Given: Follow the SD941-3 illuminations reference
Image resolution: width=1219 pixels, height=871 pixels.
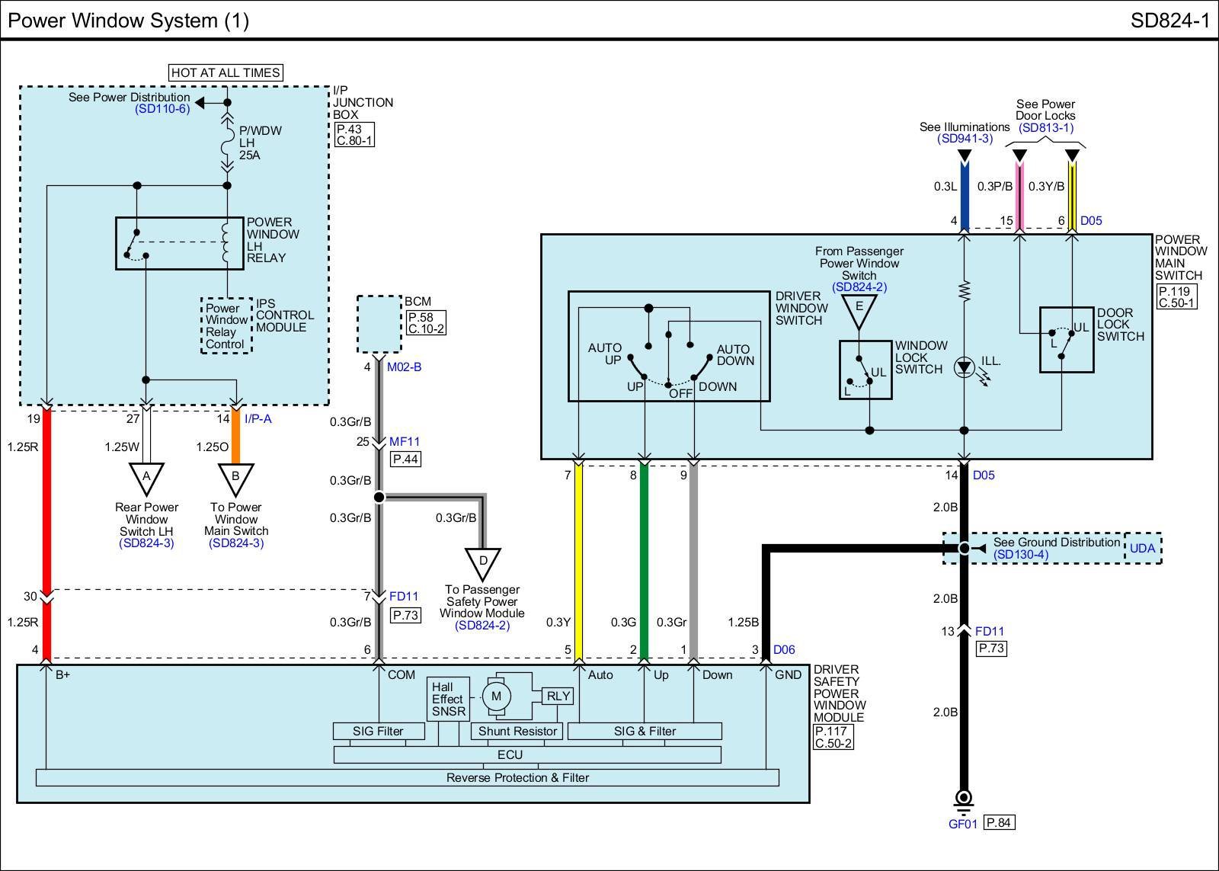Looking at the screenshot, I should [965, 139].
